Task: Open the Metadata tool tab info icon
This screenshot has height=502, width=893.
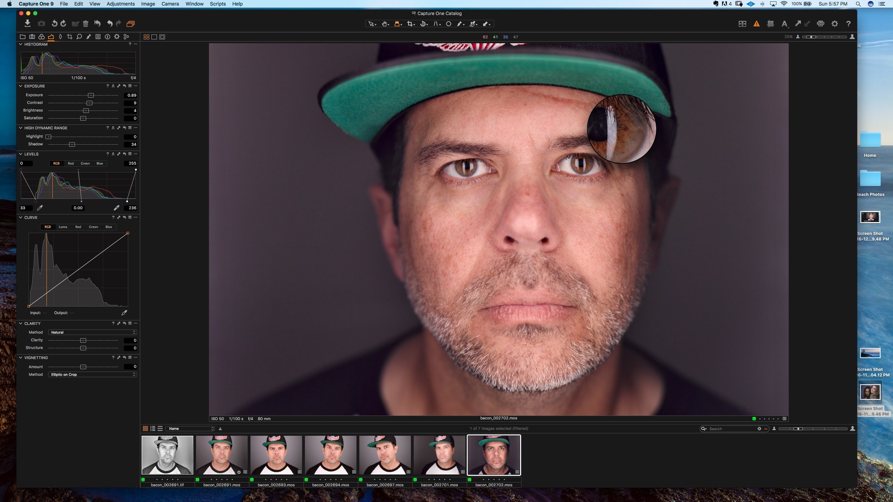Action: point(108,37)
